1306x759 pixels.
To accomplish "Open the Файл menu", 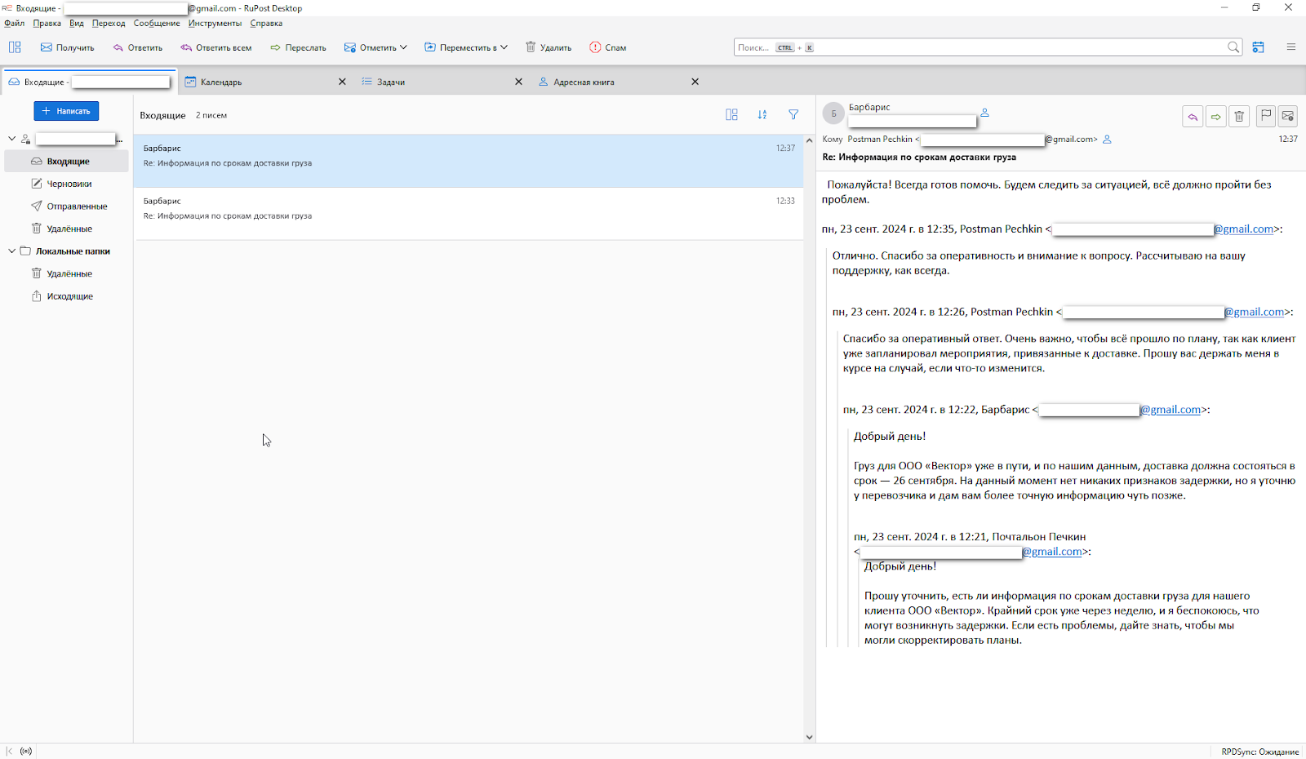I will click(14, 24).
